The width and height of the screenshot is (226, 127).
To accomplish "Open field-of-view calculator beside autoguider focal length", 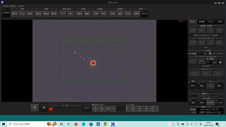I will click(220, 62).
